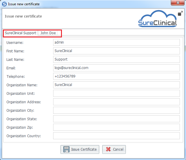Click the 'First Name:' label
The height and width of the screenshot is (160, 186).
point(15,51)
